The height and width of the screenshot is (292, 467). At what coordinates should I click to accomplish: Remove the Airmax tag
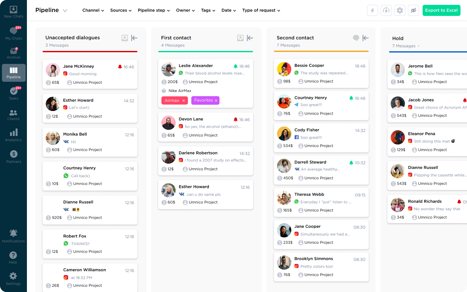click(x=184, y=101)
